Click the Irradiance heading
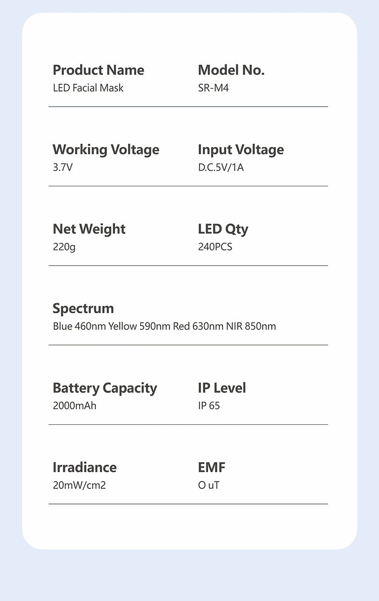This screenshot has width=379, height=601. tap(84, 467)
